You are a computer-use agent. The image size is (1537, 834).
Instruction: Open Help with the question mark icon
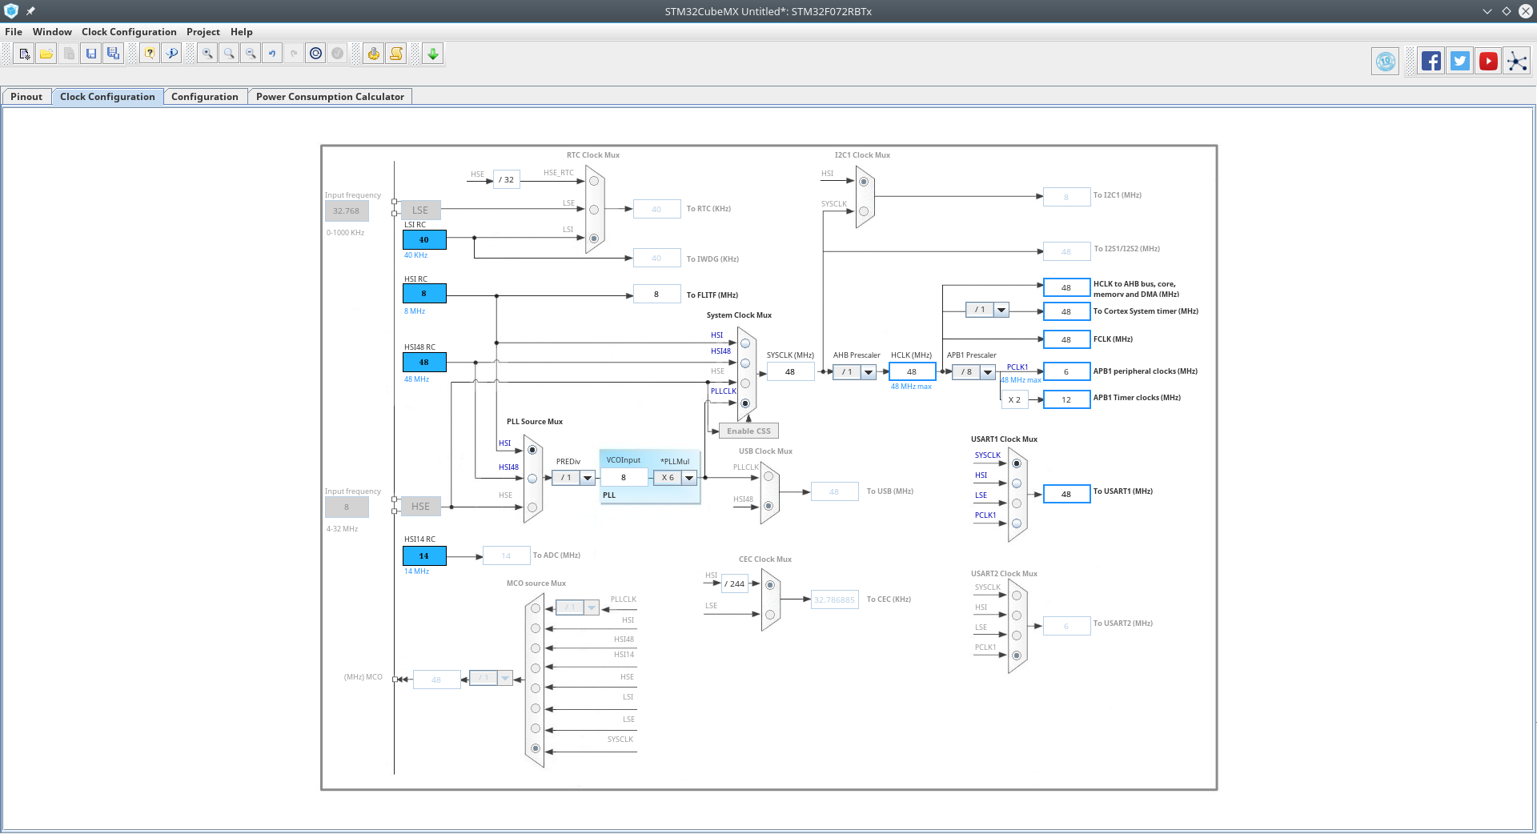pyautogui.click(x=150, y=54)
